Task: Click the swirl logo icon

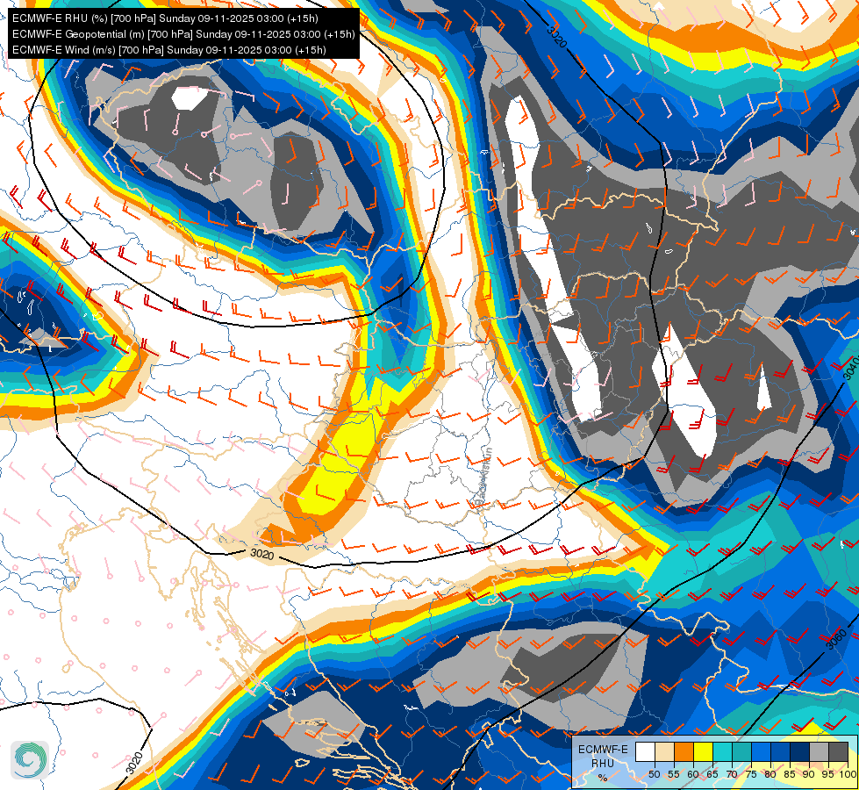Action: pyautogui.click(x=30, y=759)
